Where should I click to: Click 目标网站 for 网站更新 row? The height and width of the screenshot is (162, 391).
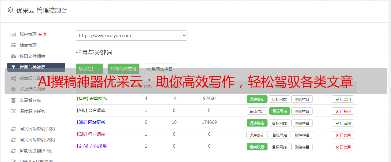pyautogui.click(x=279, y=123)
